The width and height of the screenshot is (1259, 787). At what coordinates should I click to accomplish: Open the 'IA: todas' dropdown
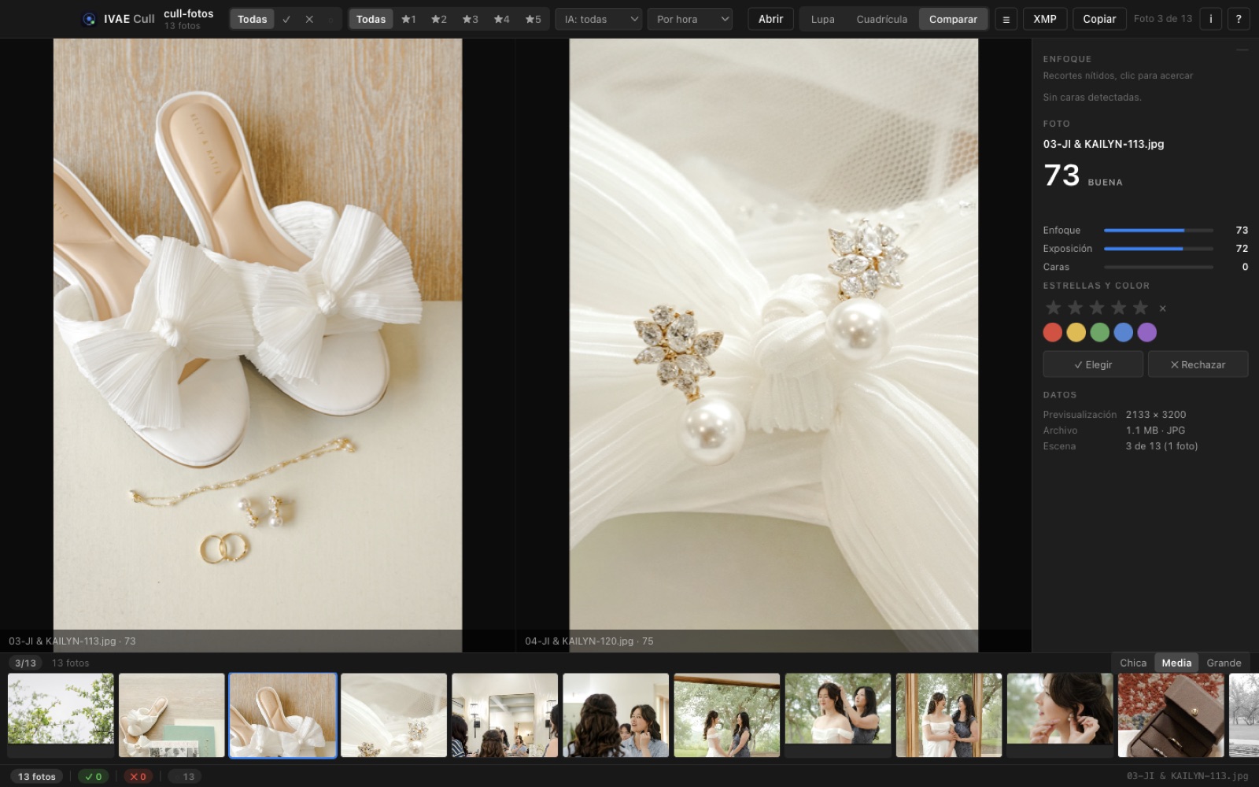(599, 19)
